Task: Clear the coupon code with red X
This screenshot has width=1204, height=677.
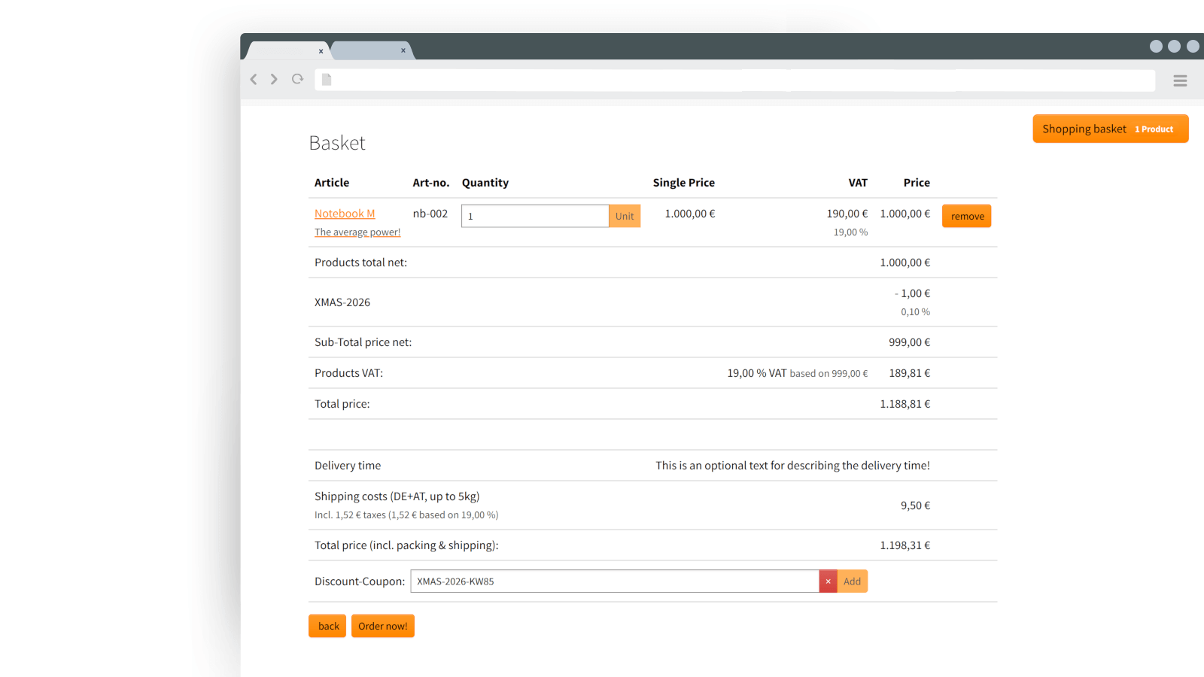Action: [828, 581]
